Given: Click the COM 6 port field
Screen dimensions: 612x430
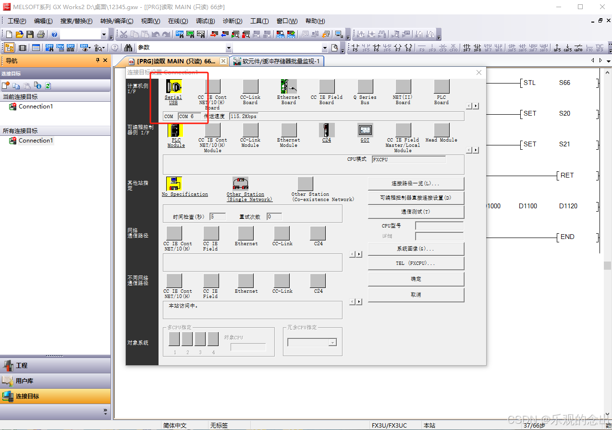Looking at the screenshot, I should tap(190, 116).
